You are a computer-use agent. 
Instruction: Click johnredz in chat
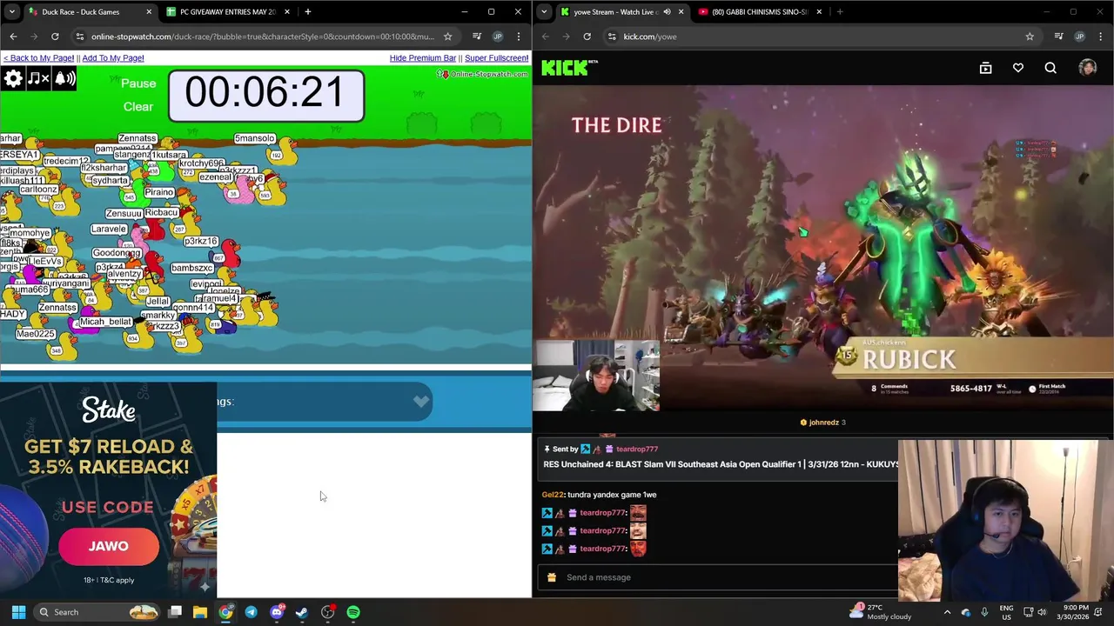click(824, 423)
